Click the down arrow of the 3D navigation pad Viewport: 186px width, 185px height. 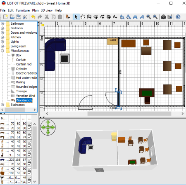click(x=48, y=132)
